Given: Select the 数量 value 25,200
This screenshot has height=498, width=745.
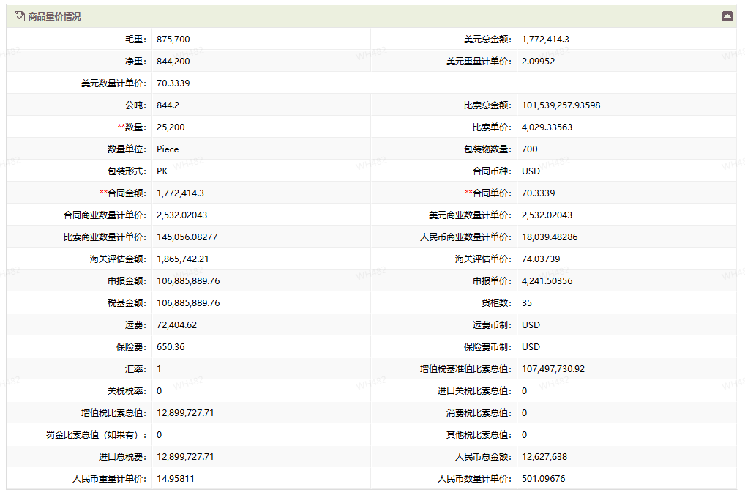Looking at the screenshot, I should point(171,127).
